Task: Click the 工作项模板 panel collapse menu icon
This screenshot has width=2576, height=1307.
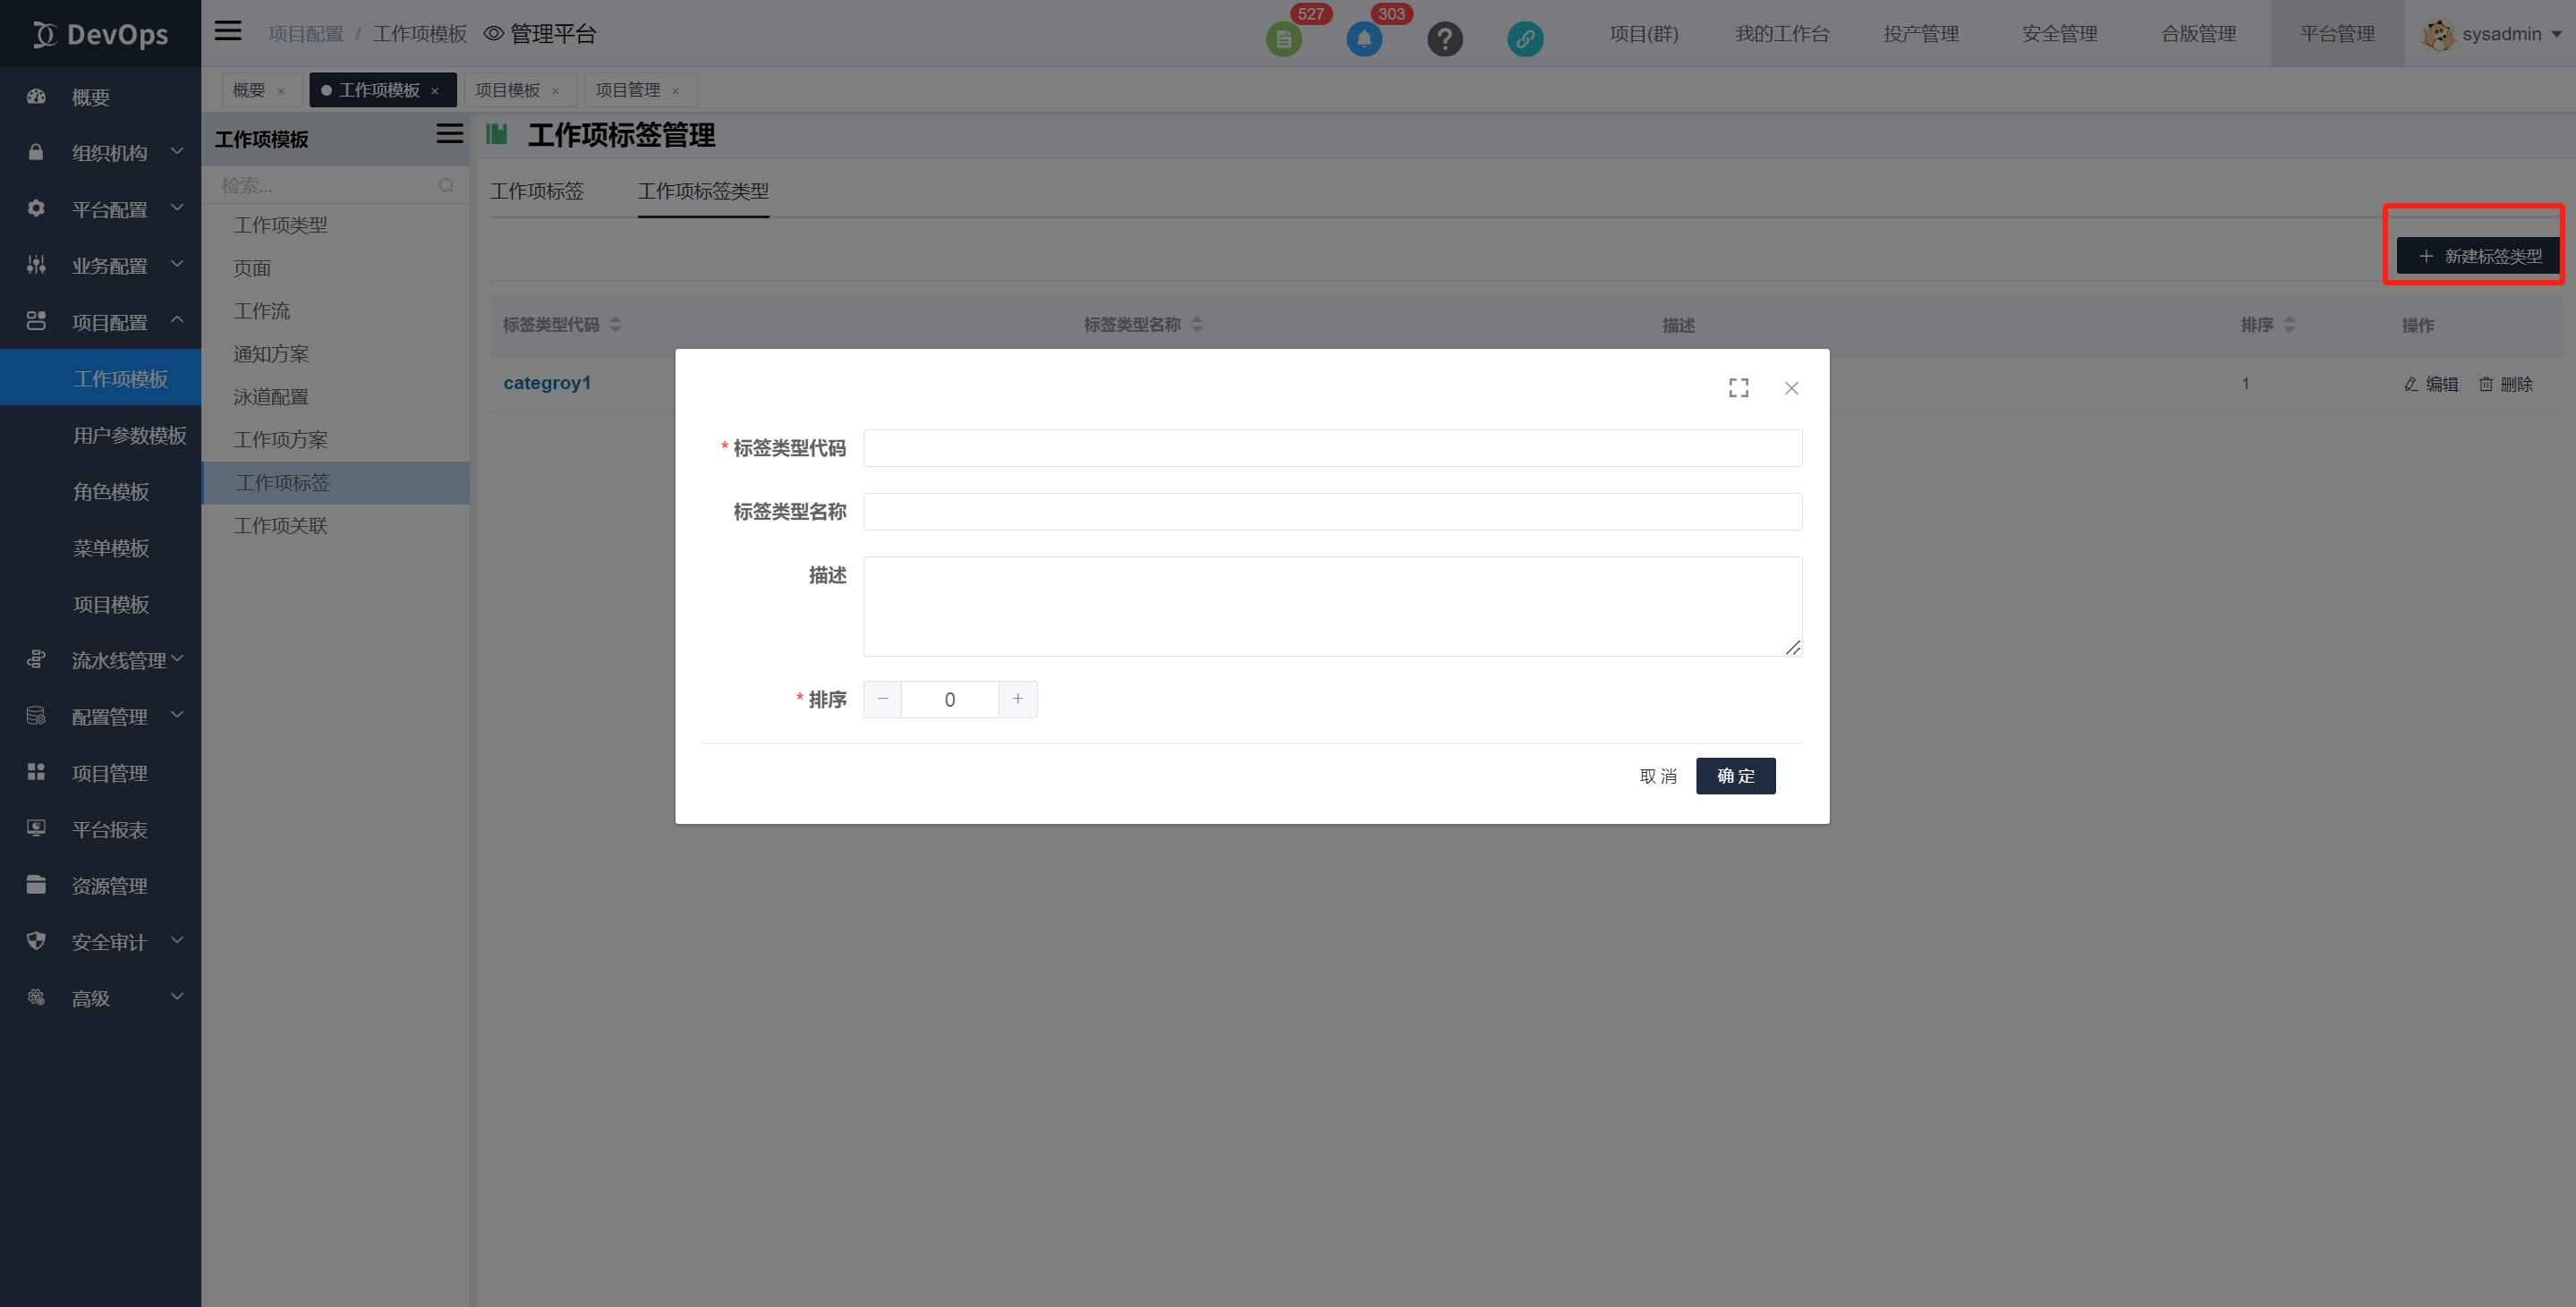Action: 449,134
